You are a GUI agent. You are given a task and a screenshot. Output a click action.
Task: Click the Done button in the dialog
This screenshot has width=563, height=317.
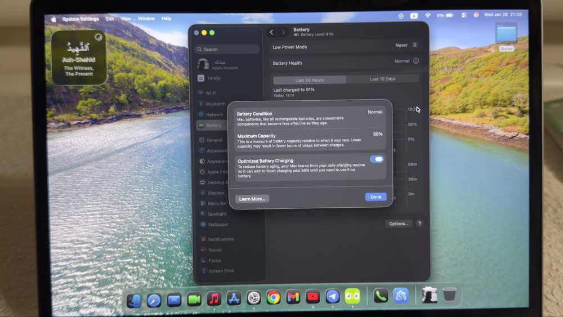tap(376, 197)
